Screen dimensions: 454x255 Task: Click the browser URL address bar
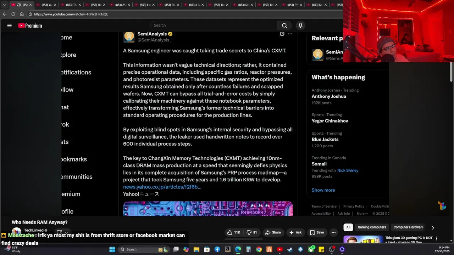coord(184,14)
